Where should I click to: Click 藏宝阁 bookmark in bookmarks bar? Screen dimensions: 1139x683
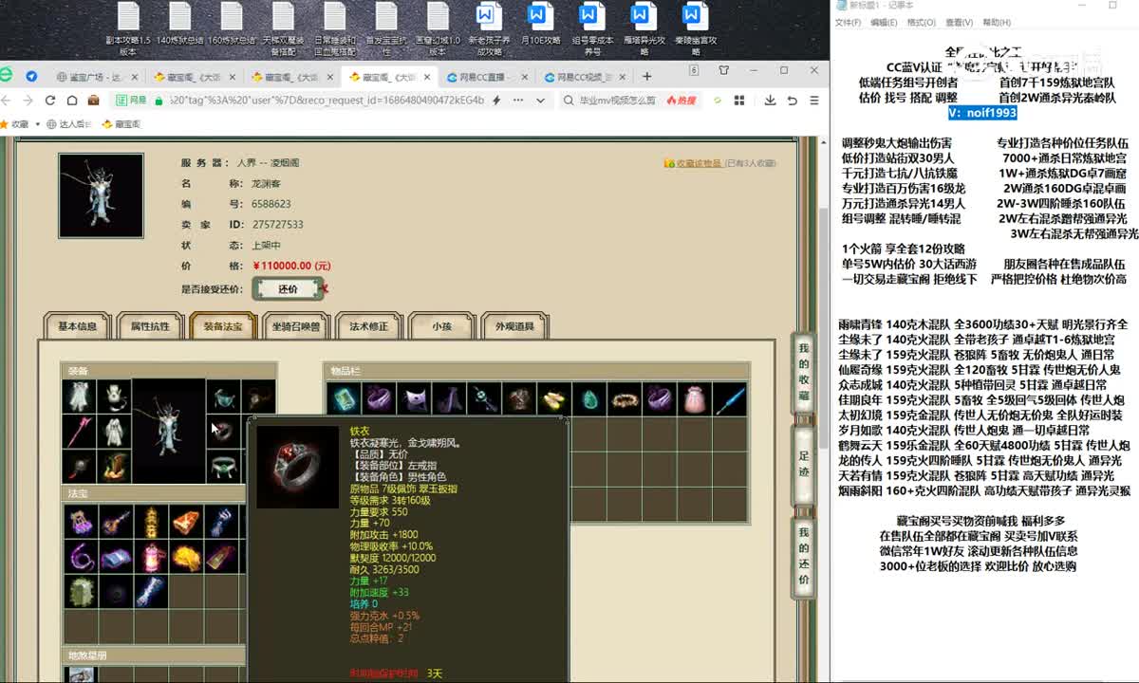click(121, 123)
